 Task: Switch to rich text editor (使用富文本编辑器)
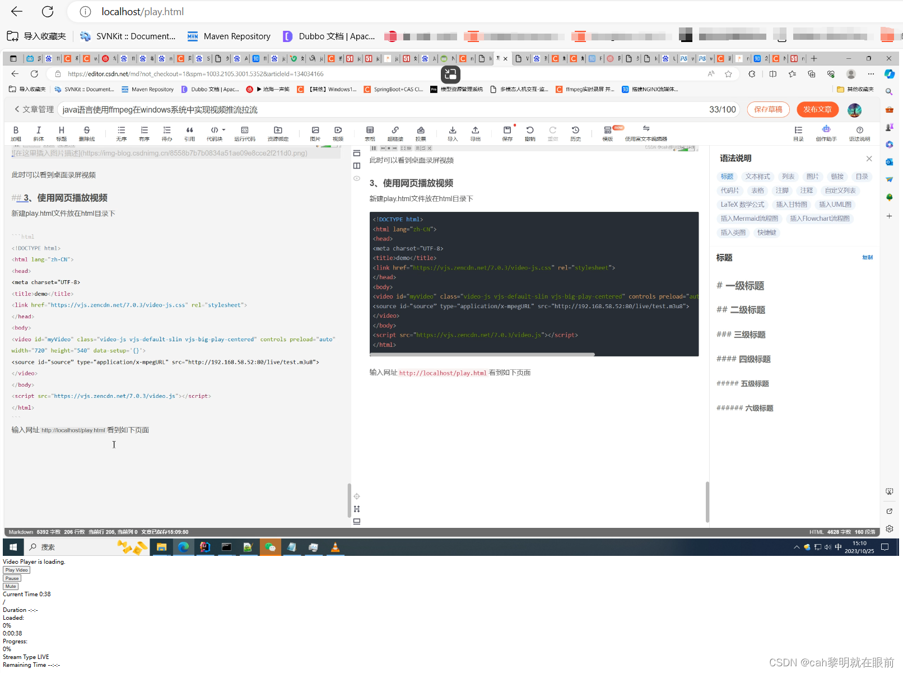(646, 133)
